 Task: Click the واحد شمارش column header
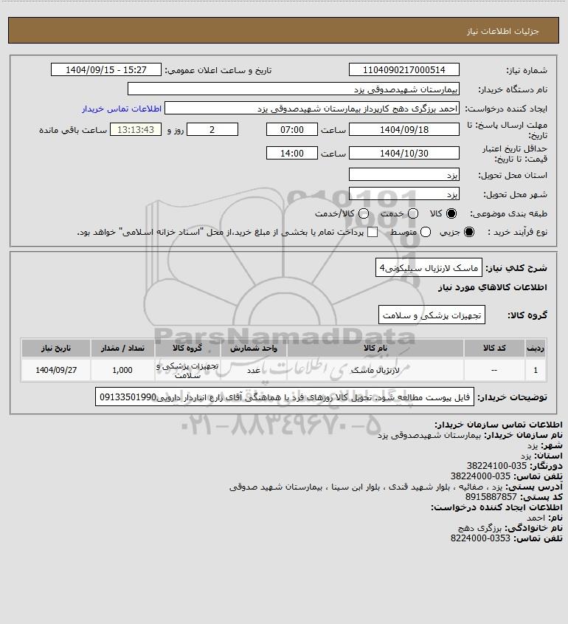tap(254, 349)
